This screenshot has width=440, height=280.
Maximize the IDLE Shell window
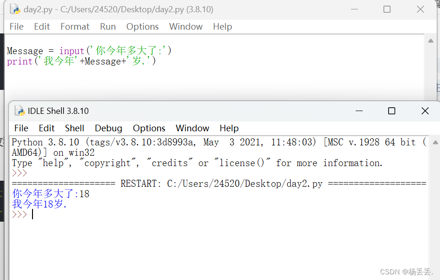392,111
